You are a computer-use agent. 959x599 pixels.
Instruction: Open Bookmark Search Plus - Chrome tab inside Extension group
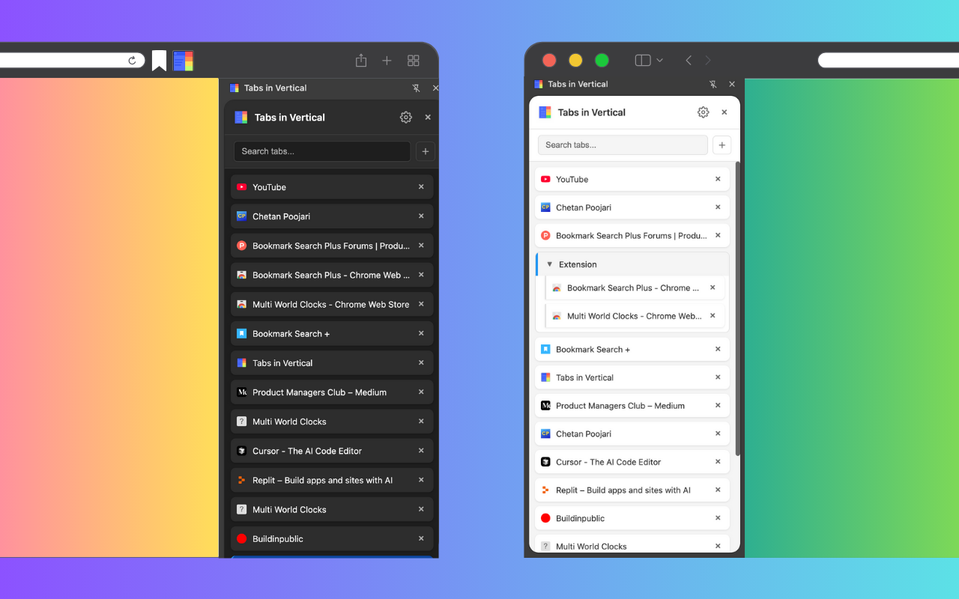635,288
